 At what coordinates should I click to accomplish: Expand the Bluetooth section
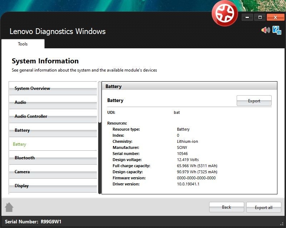[53, 158]
